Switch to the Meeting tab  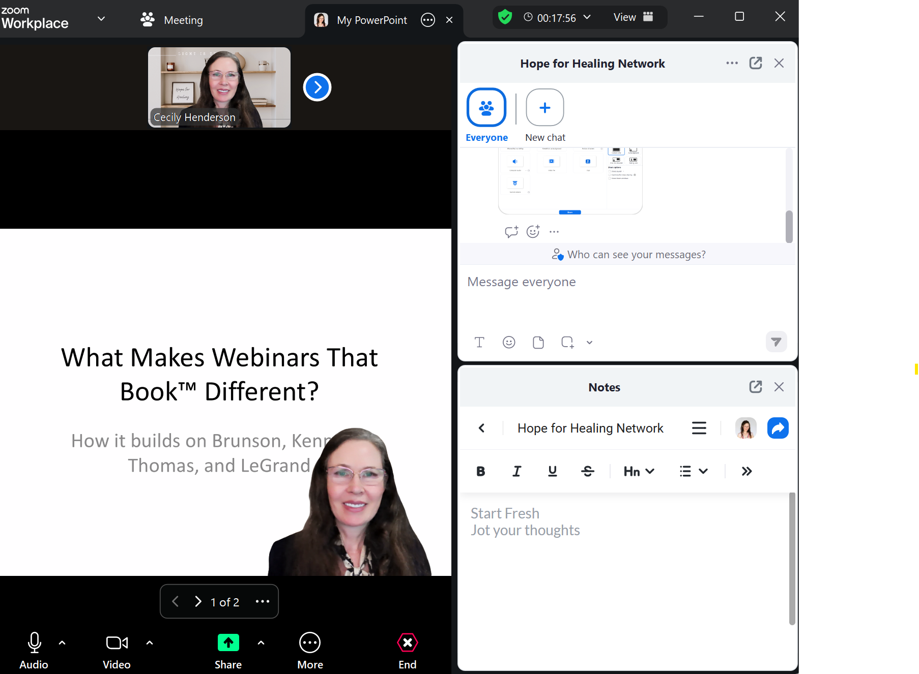tap(172, 20)
